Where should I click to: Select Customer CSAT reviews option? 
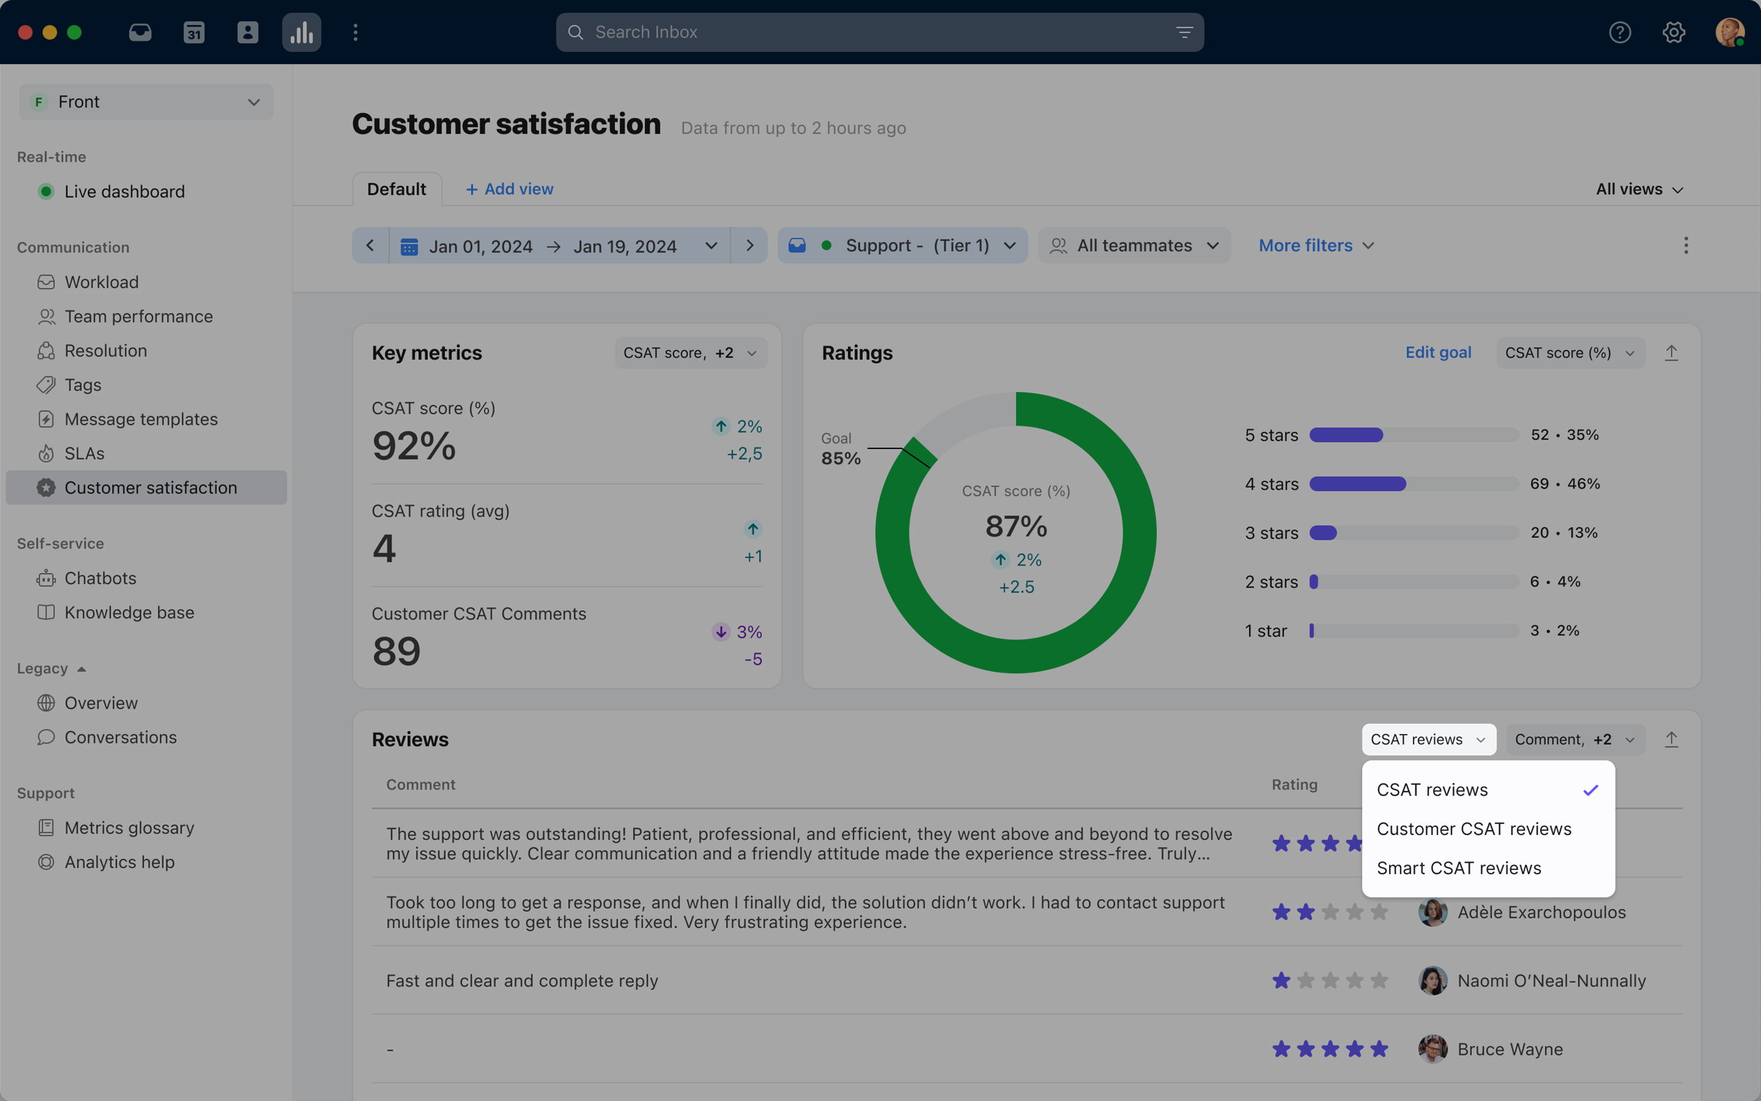(1488, 829)
